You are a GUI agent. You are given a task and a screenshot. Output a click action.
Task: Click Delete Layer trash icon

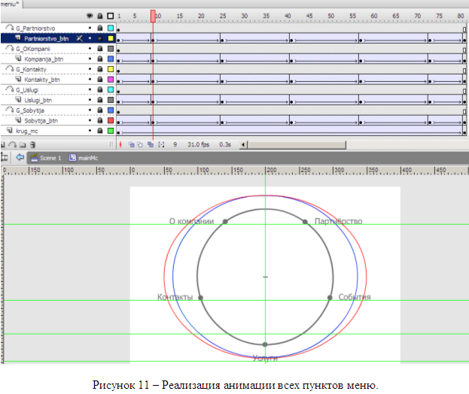[33, 145]
